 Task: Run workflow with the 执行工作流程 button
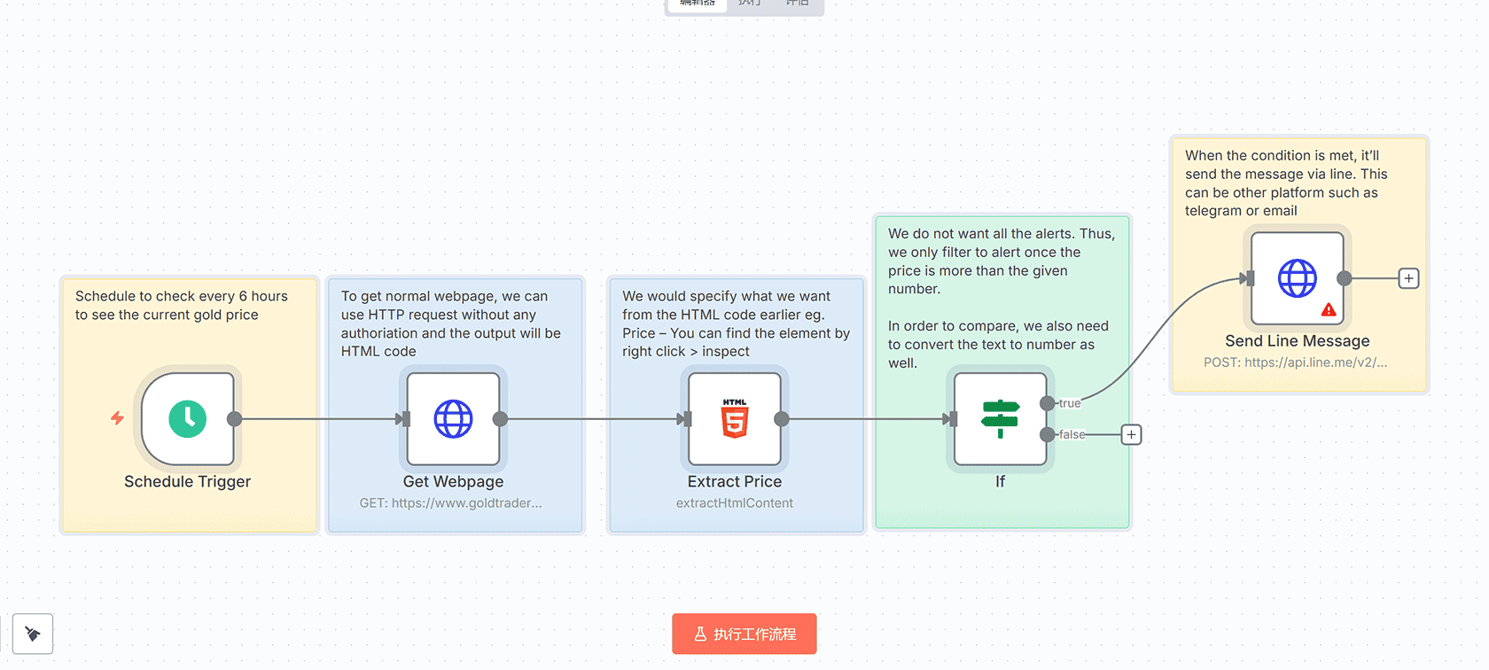point(744,634)
